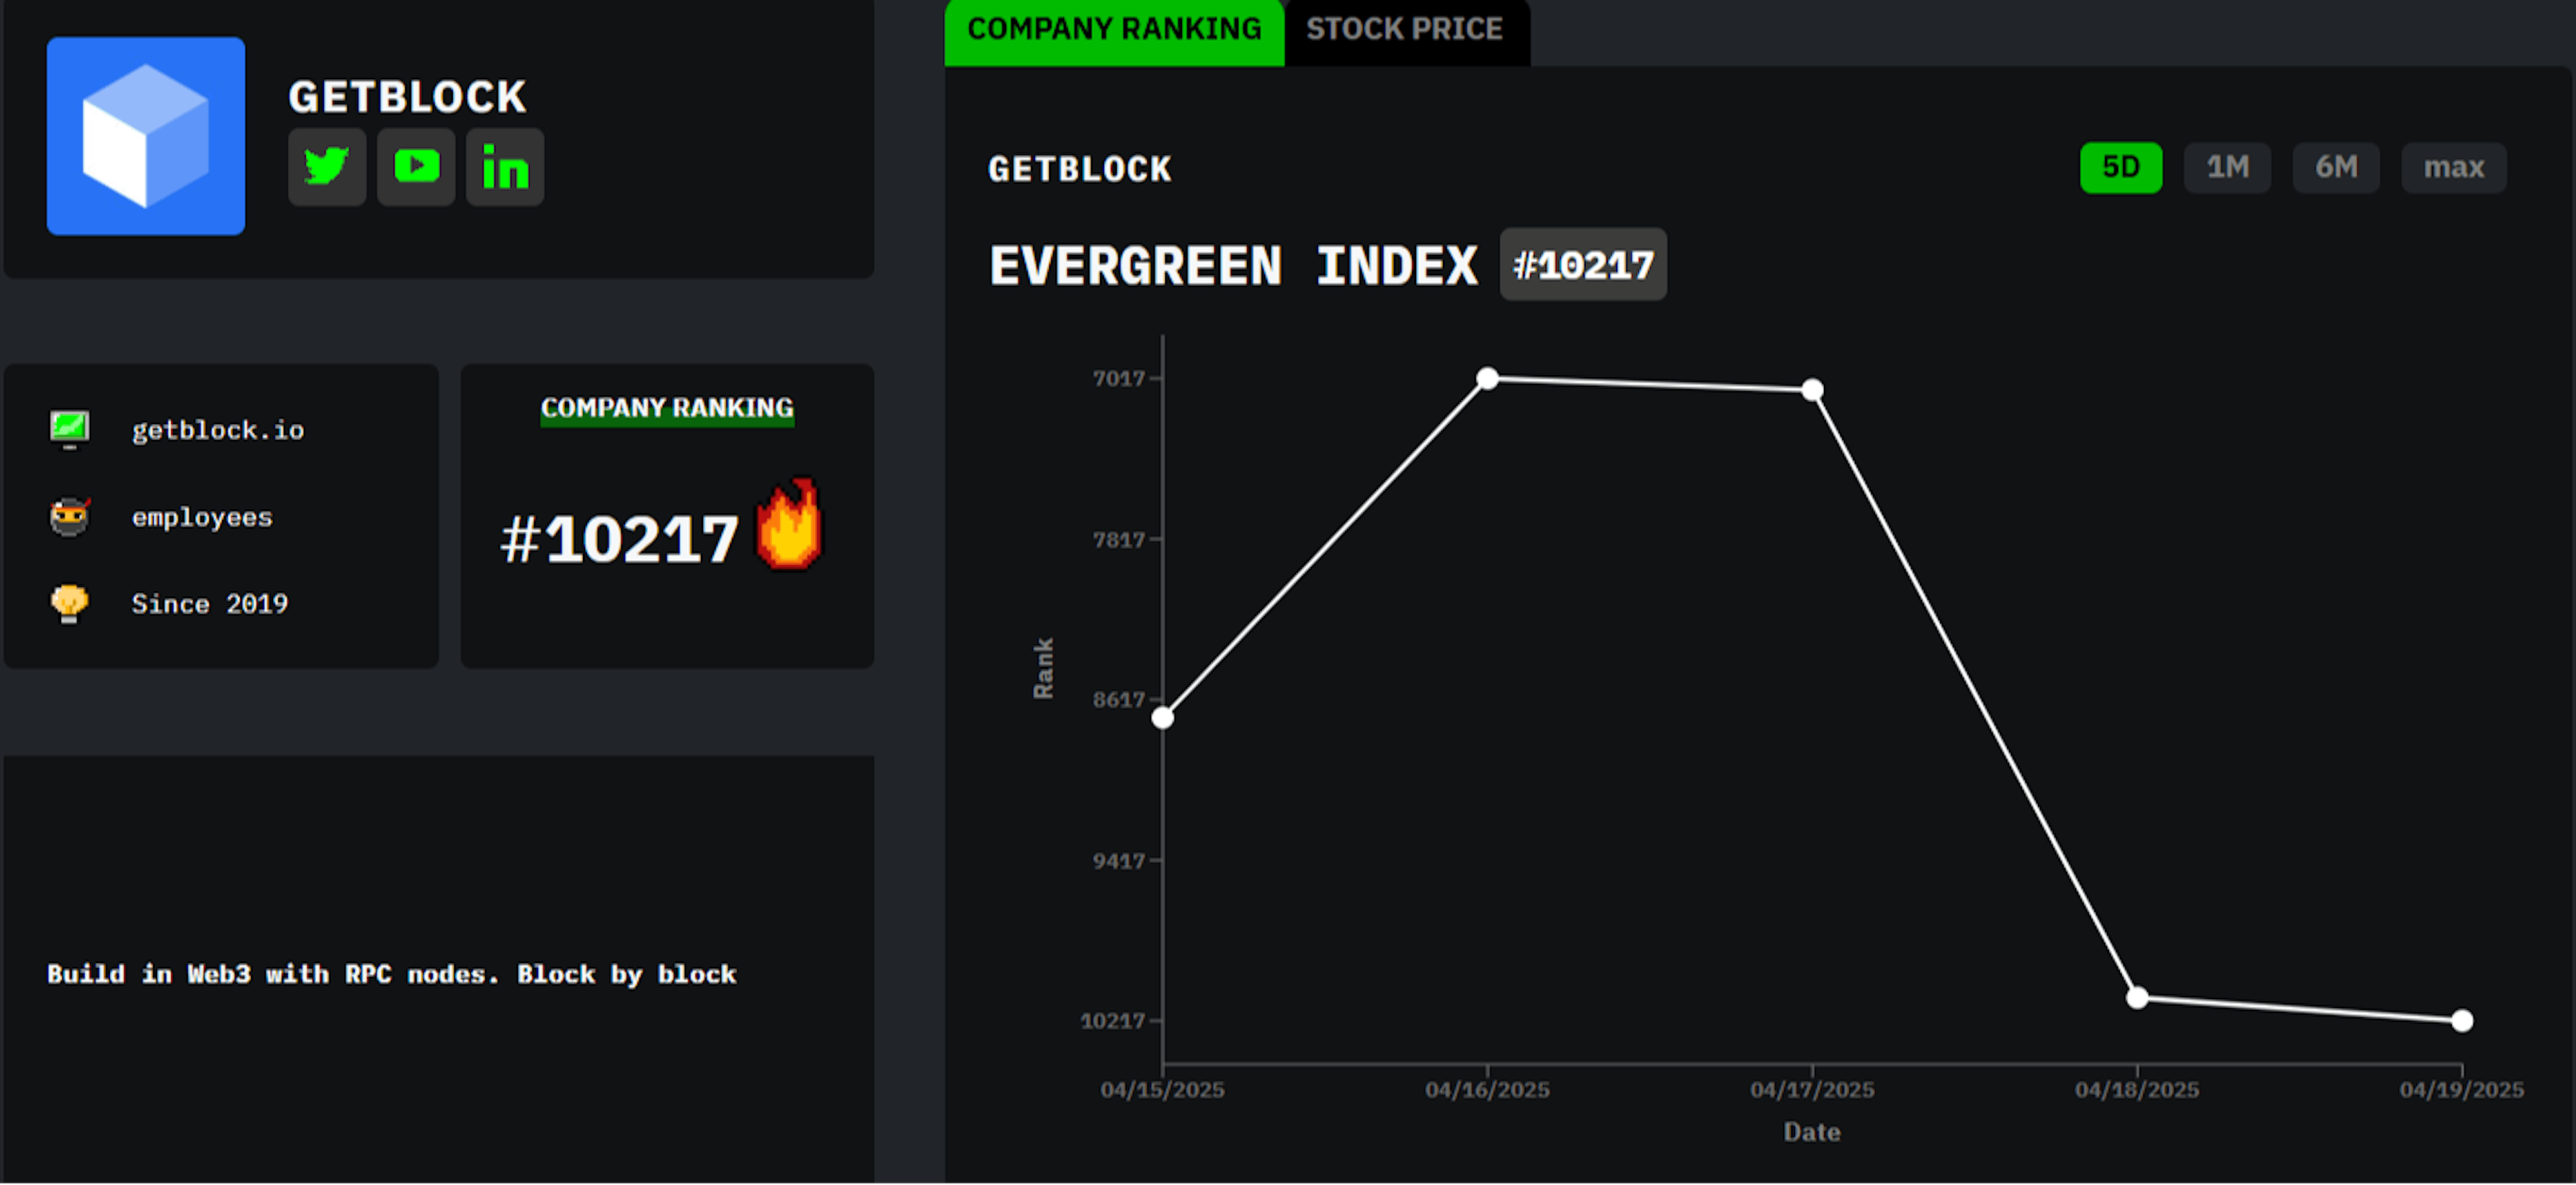This screenshot has height=1185, width=2576.
Task: Click the fire emoji next to #10217
Action: [789, 525]
